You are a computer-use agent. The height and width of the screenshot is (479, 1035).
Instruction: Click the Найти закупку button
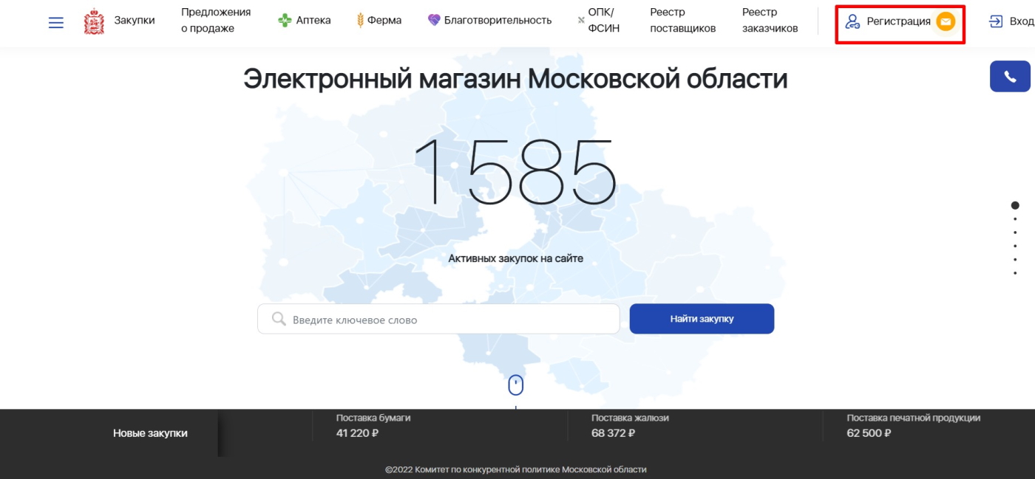[x=702, y=319]
